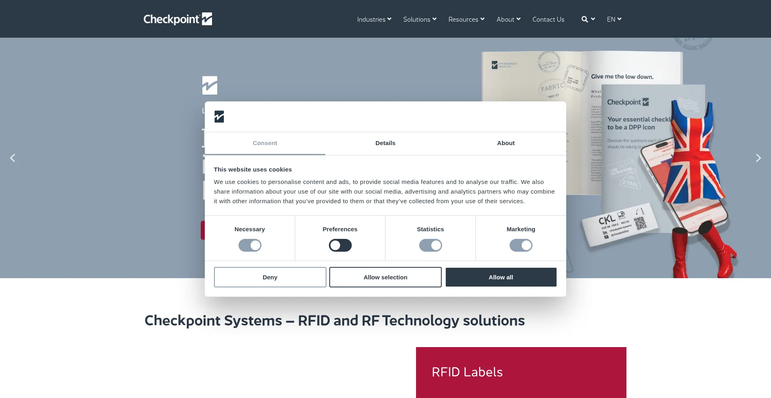Expand the search dropdown chevron
This screenshot has width=771, height=398.
593,19
